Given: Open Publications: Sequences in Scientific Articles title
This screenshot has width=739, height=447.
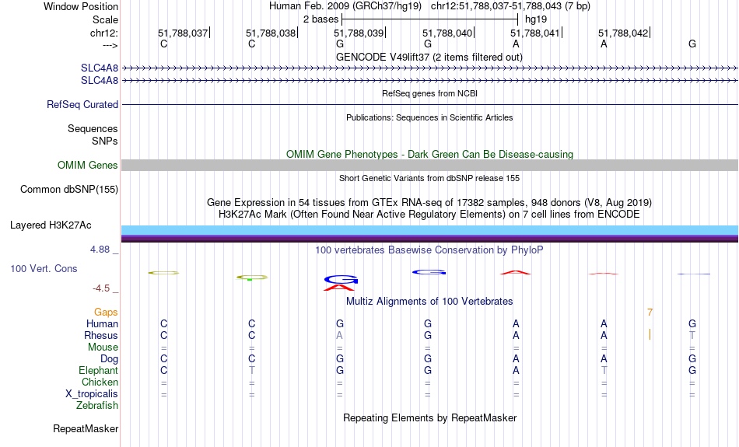Looking at the screenshot, I should click(x=429, y=117).
